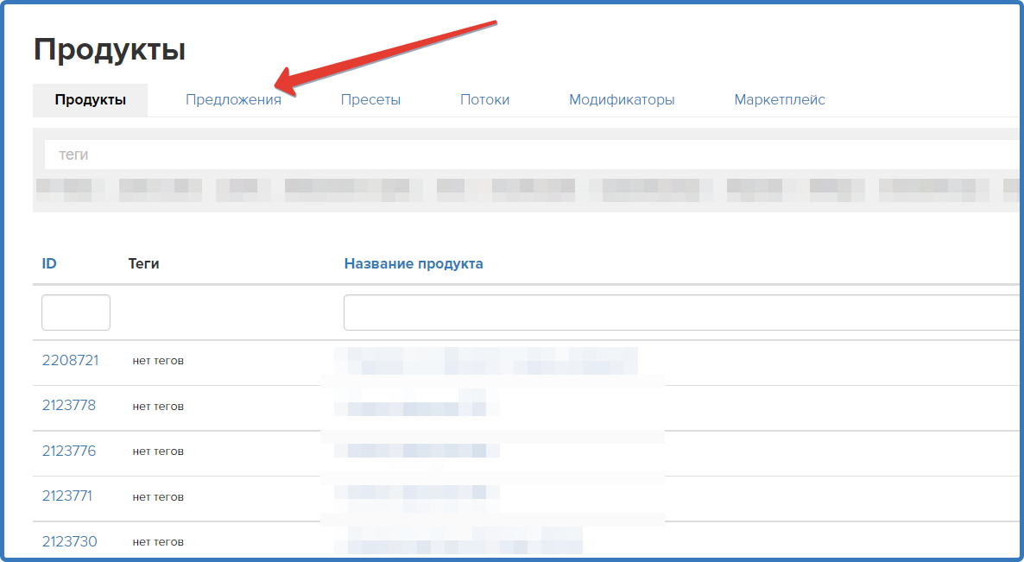Screen dimensions: 1024x562
Task: Open product ID 2123730
Action: coord(69,542)
